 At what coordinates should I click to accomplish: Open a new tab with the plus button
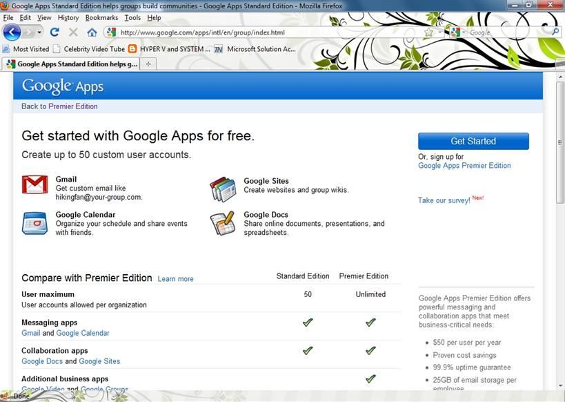[148, 64]
